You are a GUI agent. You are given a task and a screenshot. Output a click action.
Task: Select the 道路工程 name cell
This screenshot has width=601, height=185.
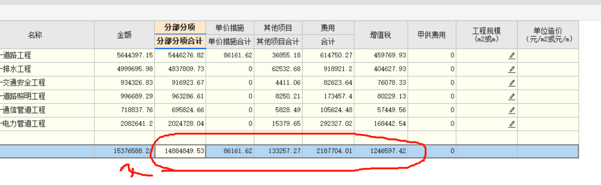[x=47, y=56]
